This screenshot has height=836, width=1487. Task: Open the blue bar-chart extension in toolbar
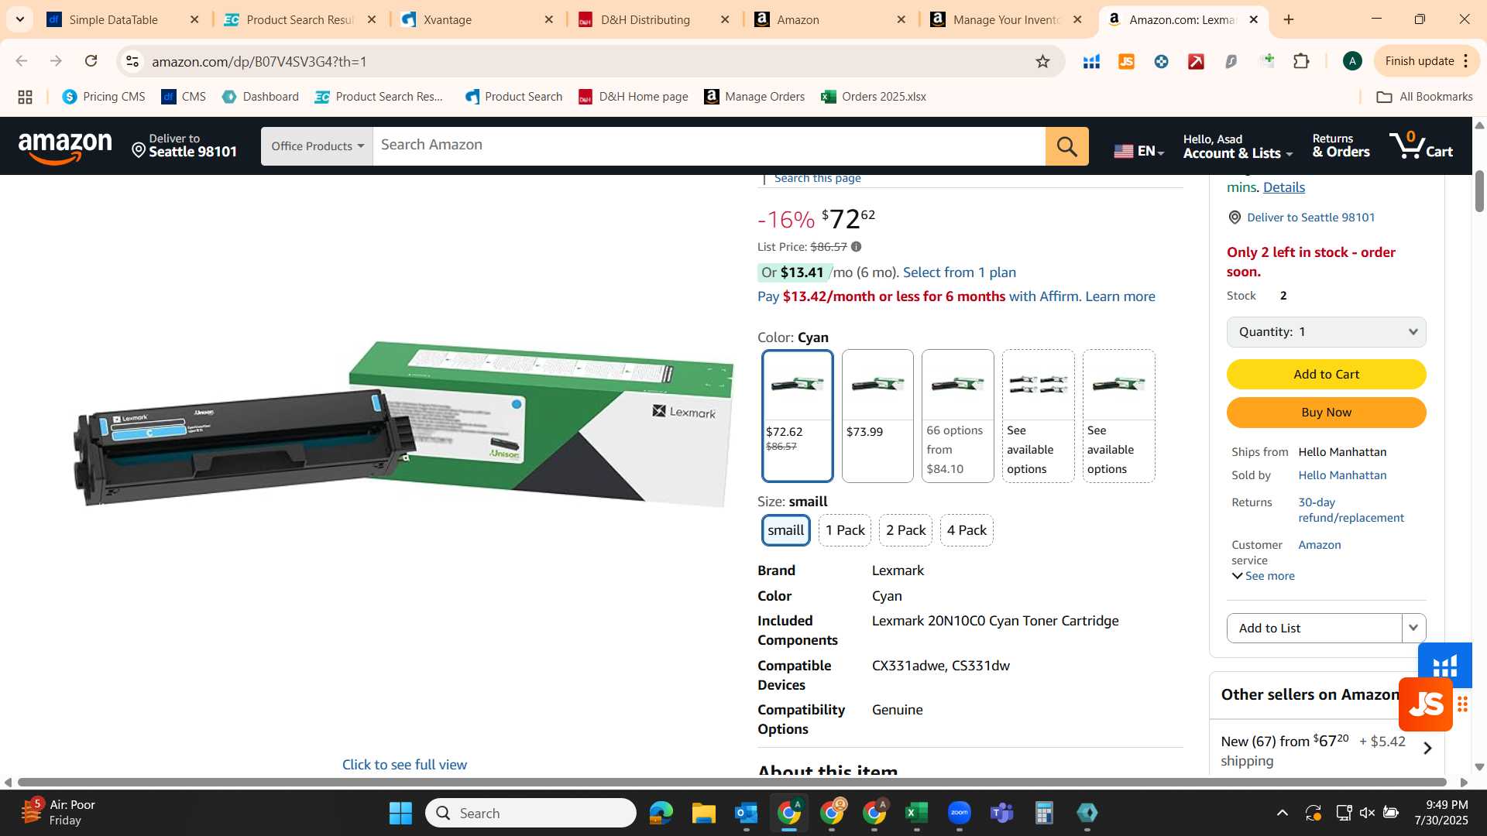(x=1091, y=61)
